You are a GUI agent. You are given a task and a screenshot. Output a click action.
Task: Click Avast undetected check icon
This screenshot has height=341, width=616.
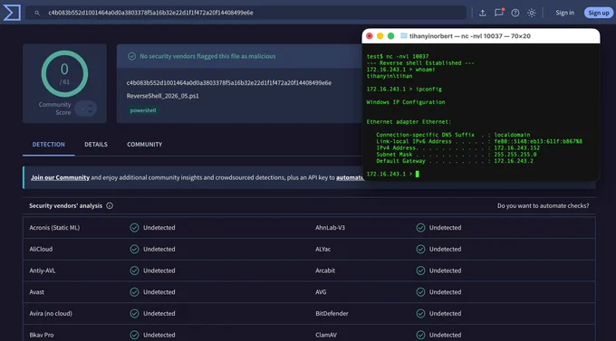click(134, 292)
